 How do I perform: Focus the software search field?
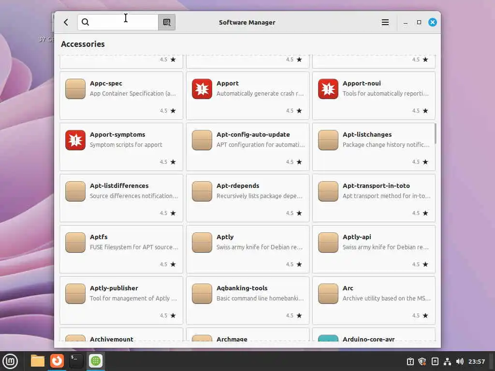118,22
